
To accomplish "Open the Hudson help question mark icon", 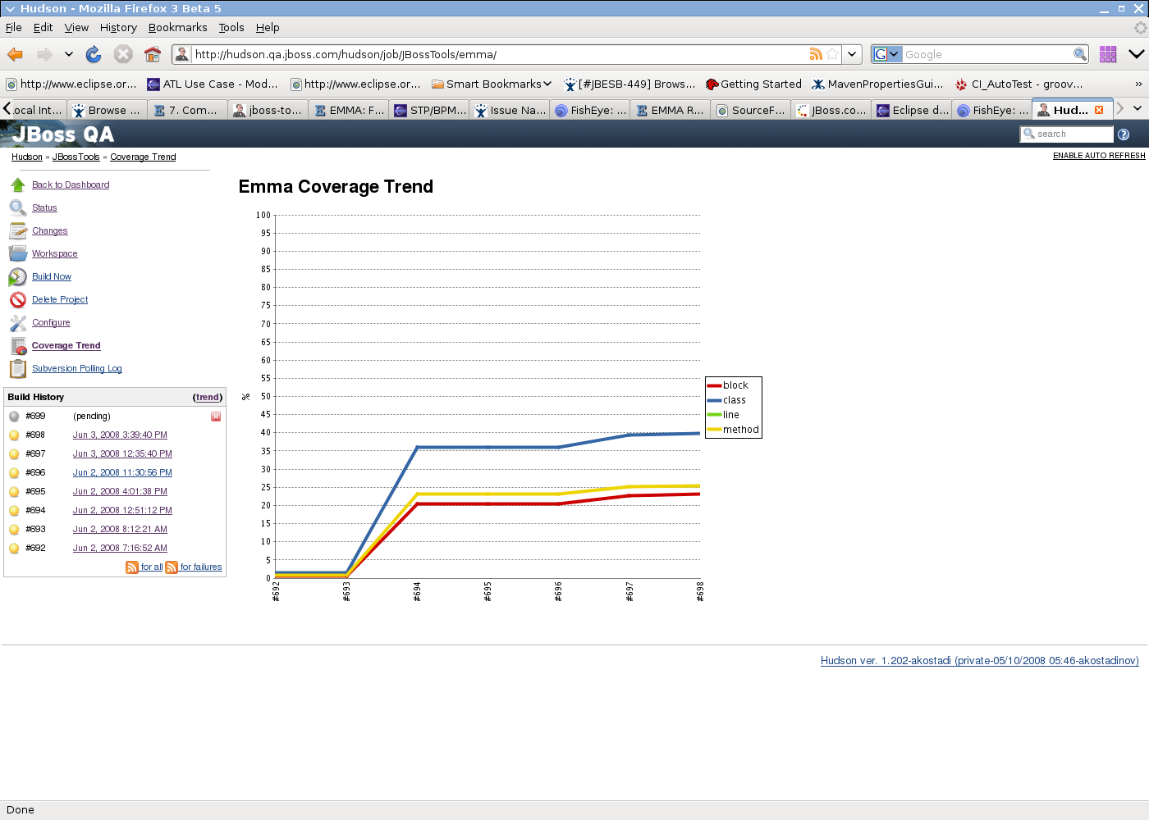I will coord(1124,134).
